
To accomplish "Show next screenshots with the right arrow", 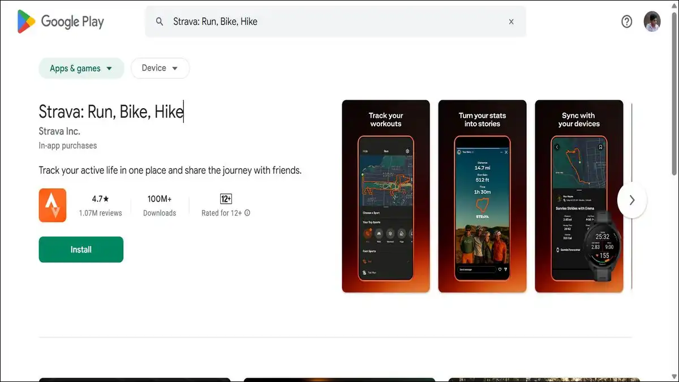I will pyautogui.click(x=632, y=200).
